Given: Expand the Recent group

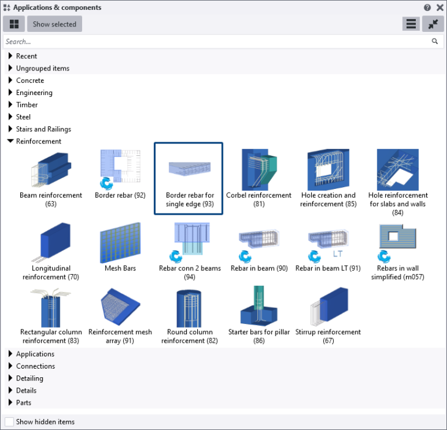Looking at the screenshot, I should (x=10, y=56).
